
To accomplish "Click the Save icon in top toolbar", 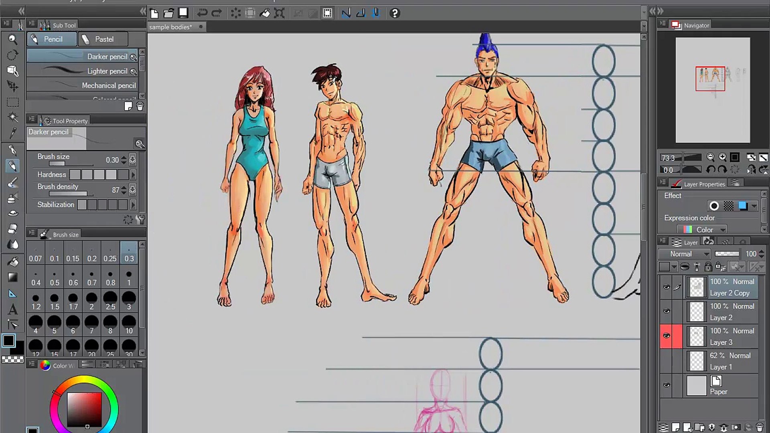I will tap(183, 13).
